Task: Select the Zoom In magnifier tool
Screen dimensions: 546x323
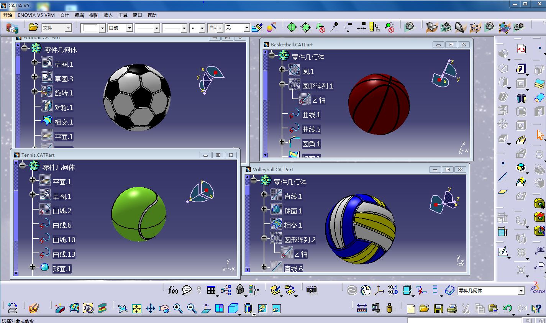Action: pyautogui.click(x=178, y=308)
